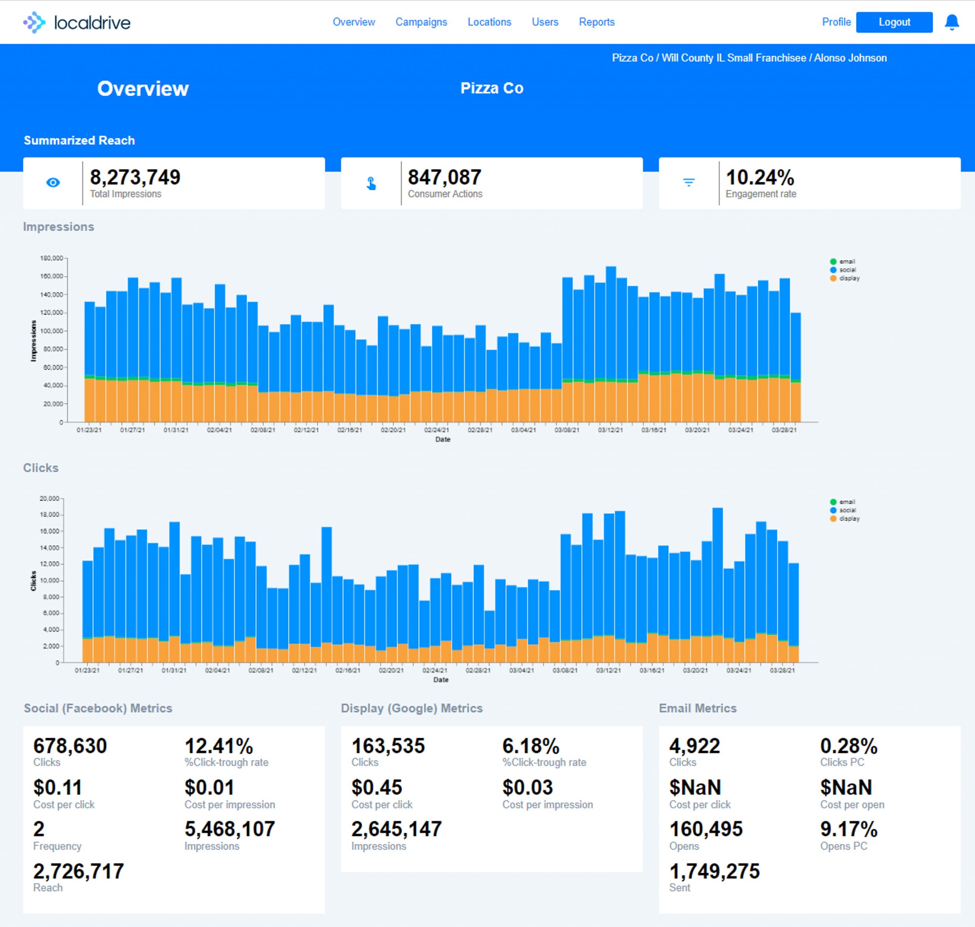Click the localdrive logo icon
975x927 pixels.
point(34,22)
